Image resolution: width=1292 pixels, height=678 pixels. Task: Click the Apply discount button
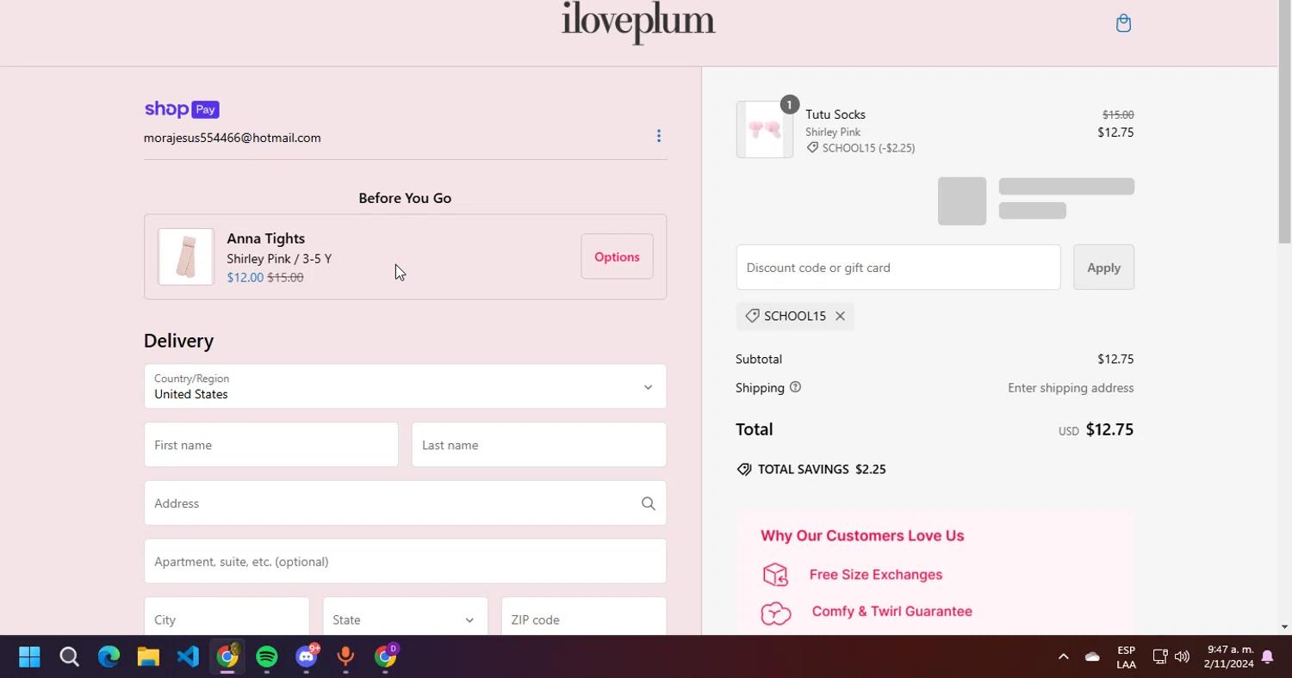pos(1103,268)
